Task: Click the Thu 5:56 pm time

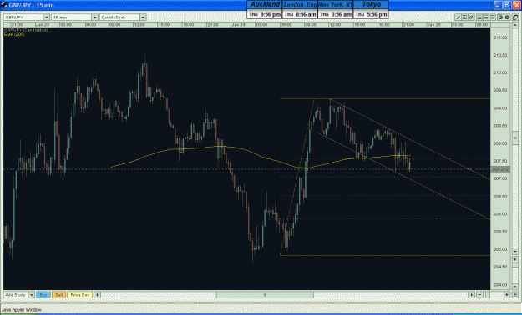Action: click(371, 14)
